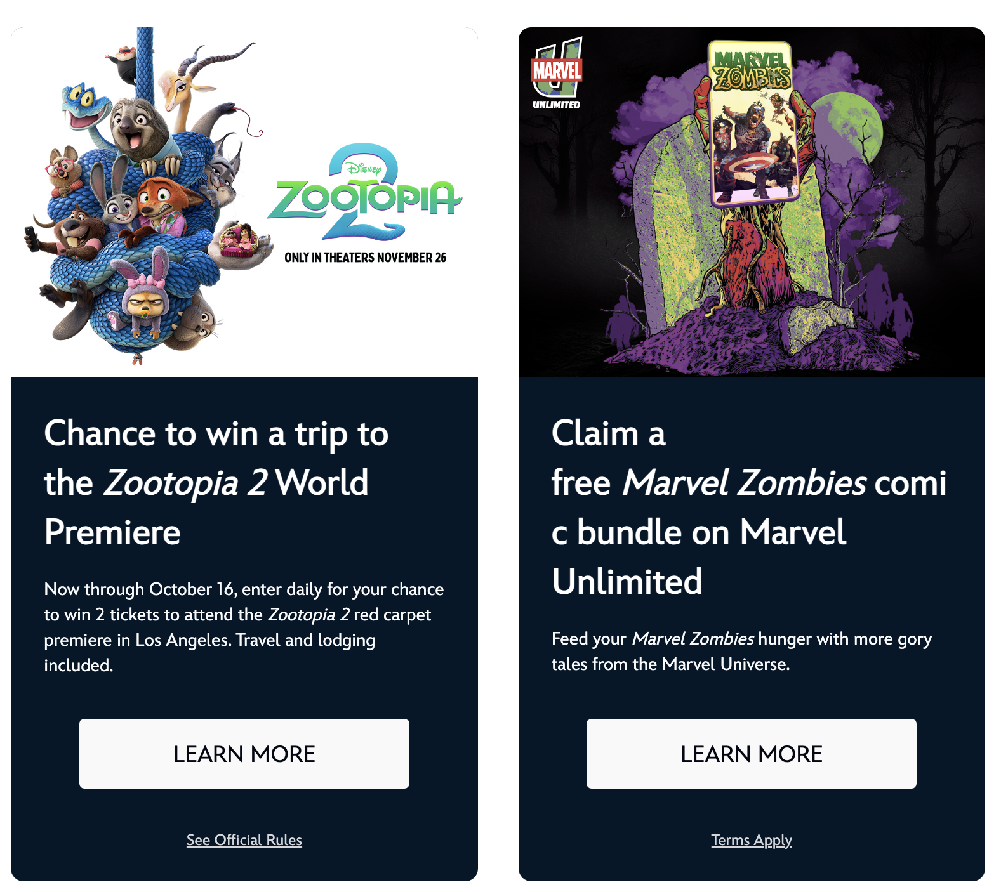
Task: Click the Zootopia 2 LEARN MORE button
Action: pos(244,753)
